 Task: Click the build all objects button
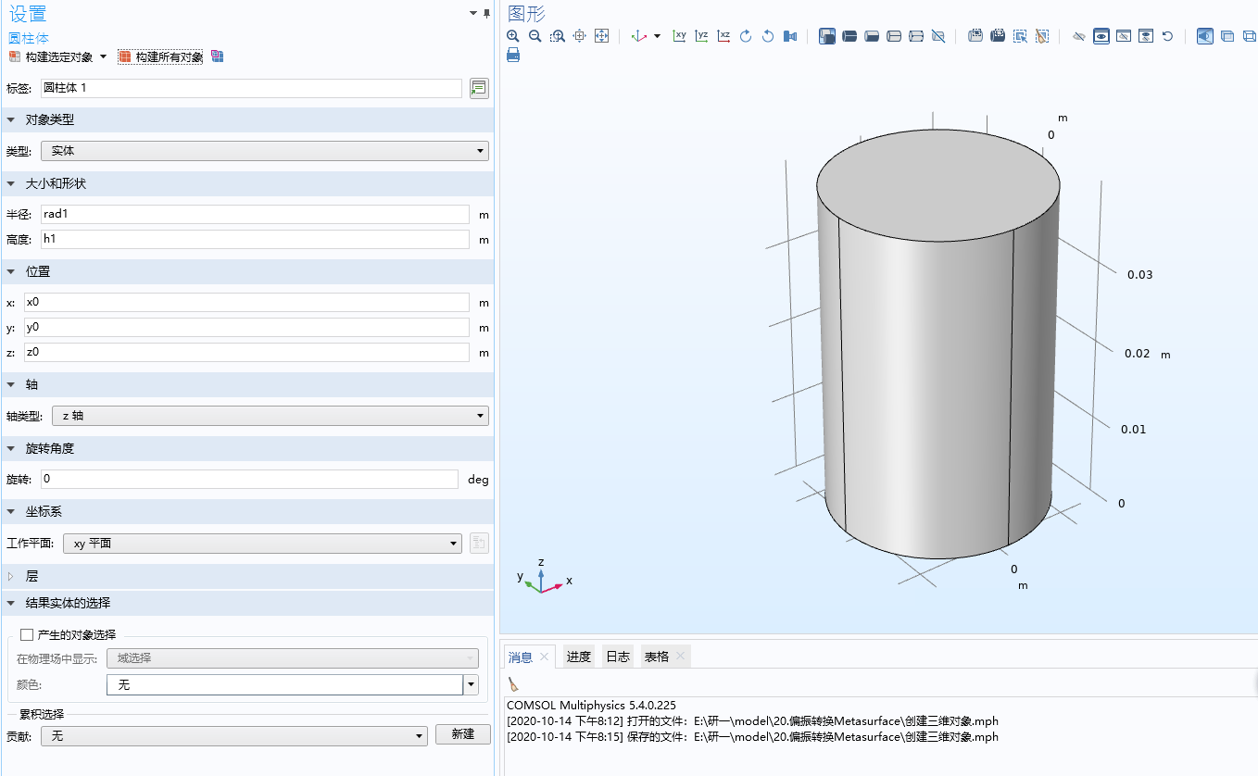coord(161,56)
